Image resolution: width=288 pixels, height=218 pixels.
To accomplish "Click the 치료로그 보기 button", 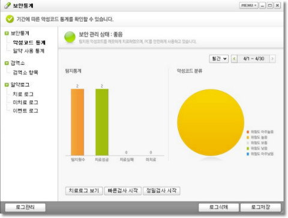I will [x=84, y=190].
